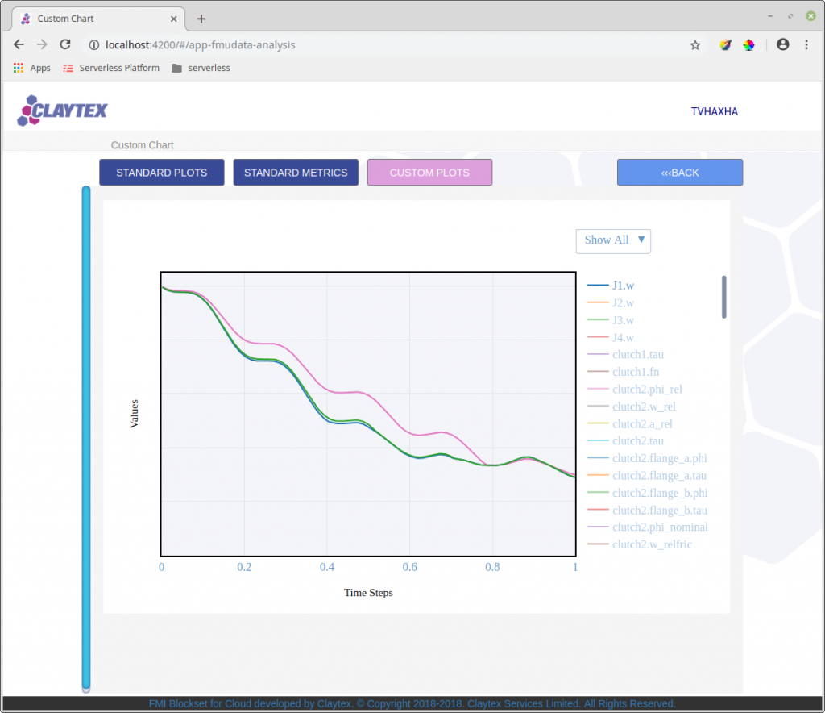
Task: Go back using the browser back arrow
Action: [19, 44]
